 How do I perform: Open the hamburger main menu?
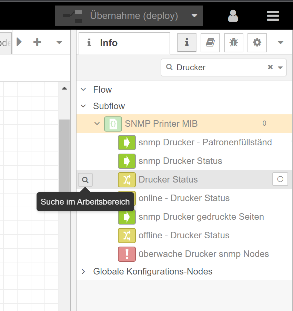click(x=273, y=15)
